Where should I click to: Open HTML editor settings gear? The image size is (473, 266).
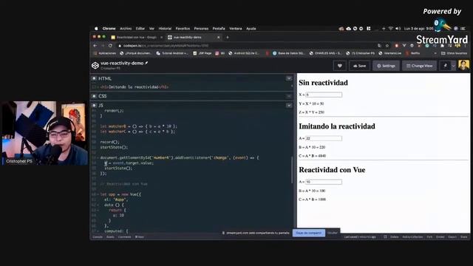point(94,78)
